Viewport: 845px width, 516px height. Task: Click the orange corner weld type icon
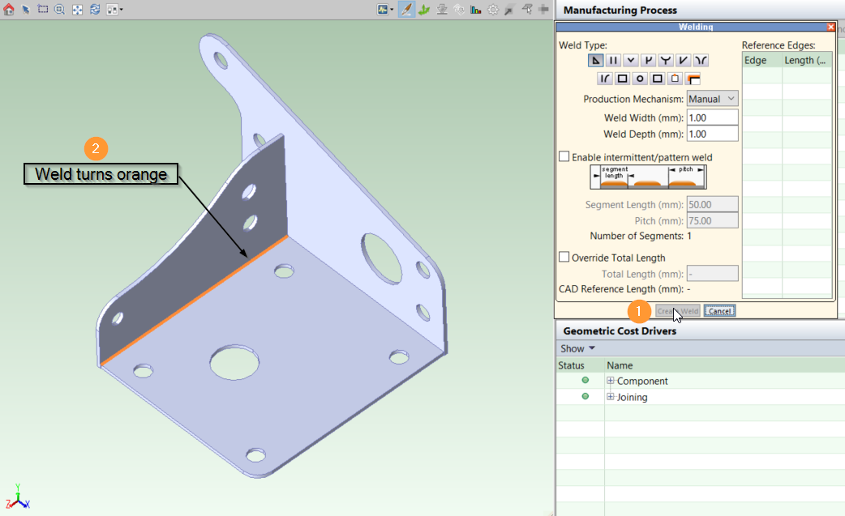coord(693,79)
